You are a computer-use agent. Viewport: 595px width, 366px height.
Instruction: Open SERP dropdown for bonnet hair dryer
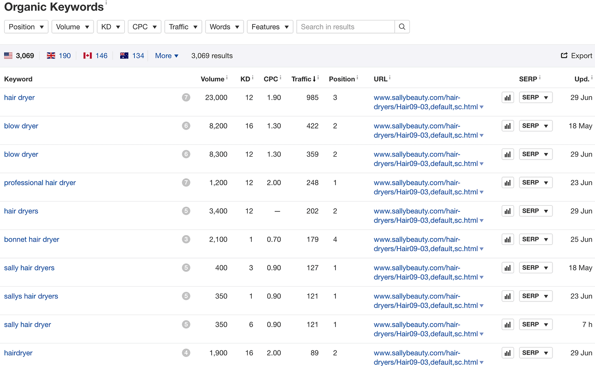coord(536,239)
